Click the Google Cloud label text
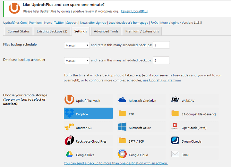This screenshot has height=167, width=231. 138,155
